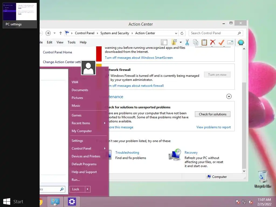Open Devices and Printers from Start menu
The image size is (276, 207).
point(86,156)
